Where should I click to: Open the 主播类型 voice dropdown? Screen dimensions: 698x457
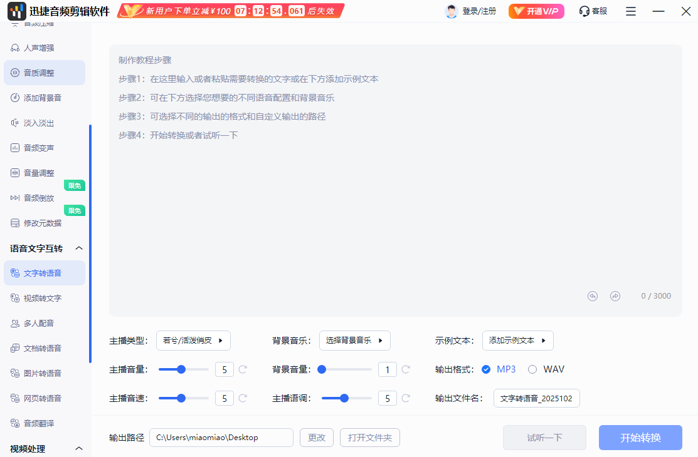point(193,341)
